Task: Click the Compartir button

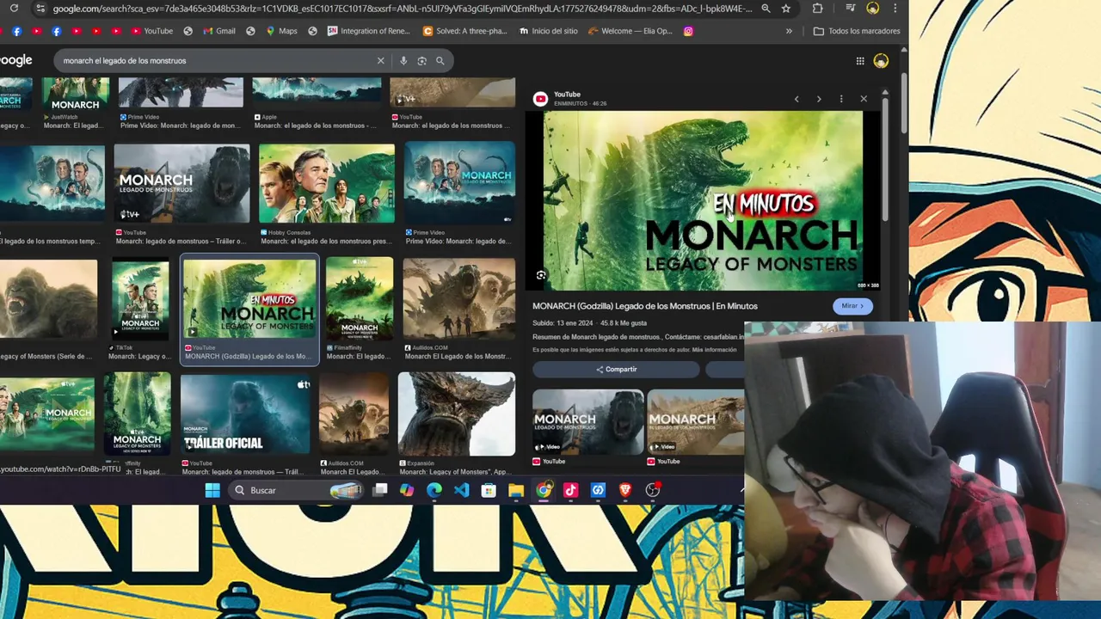Action: (x=616, y=370)
